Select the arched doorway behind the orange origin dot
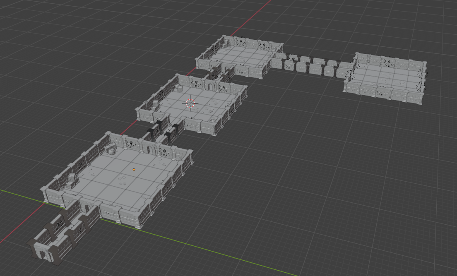 pos(150,148)
